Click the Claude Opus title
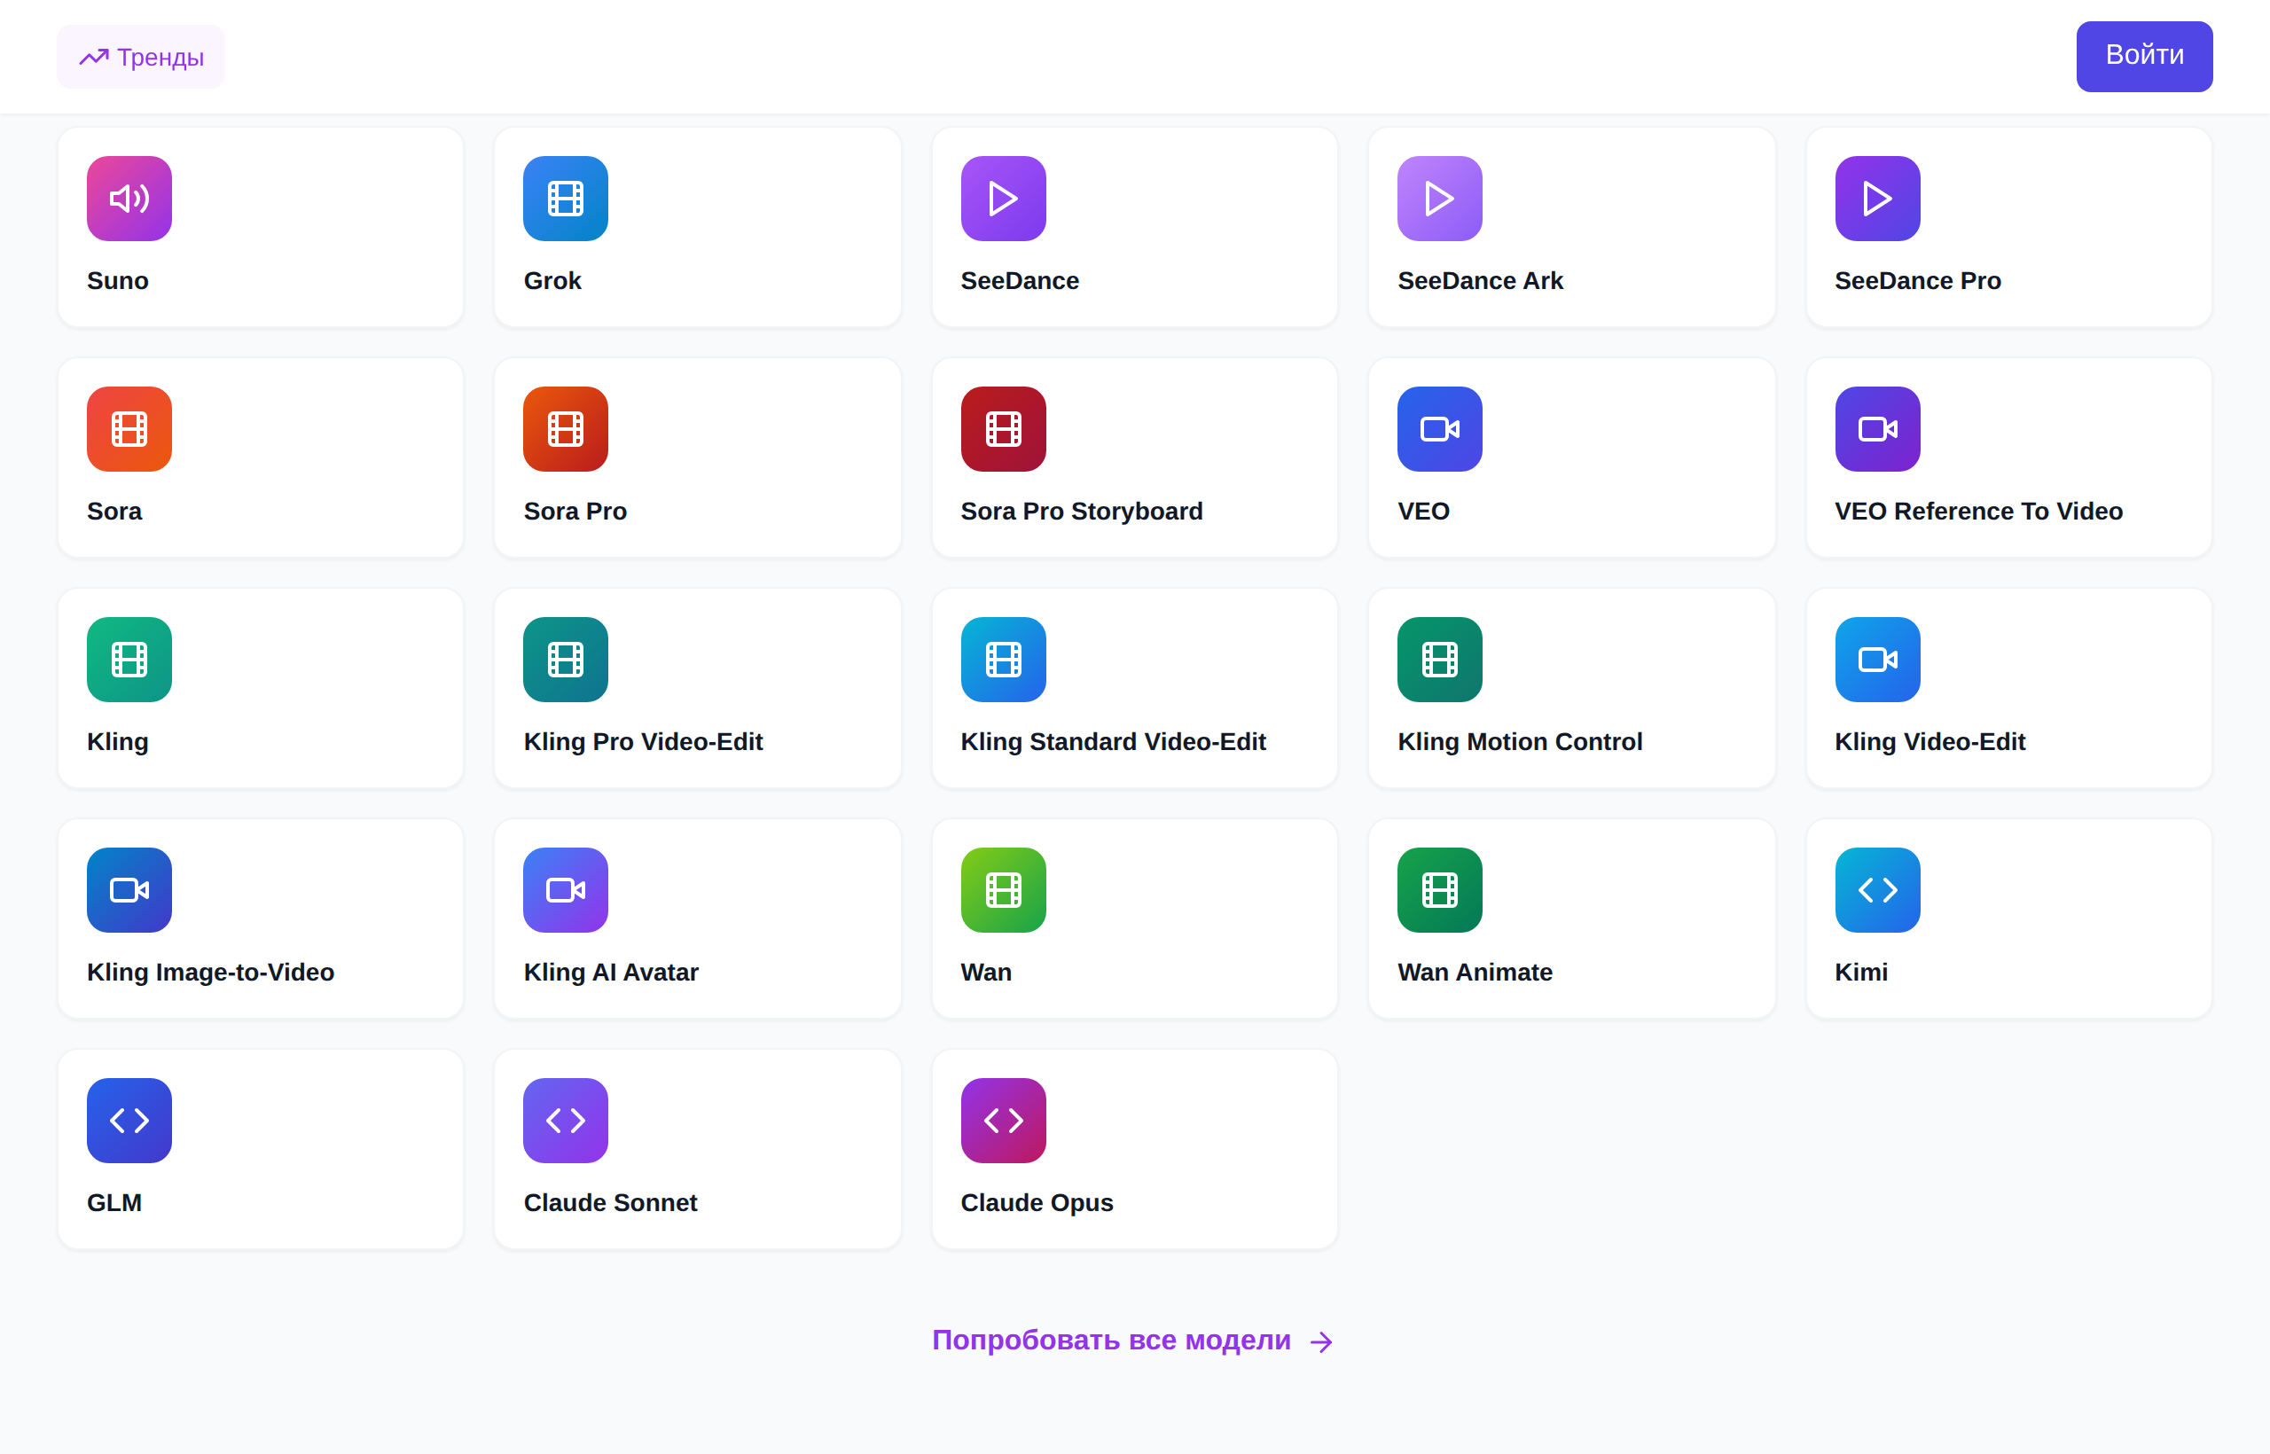Screen dimensions: 2270x1454 click(1037, 1202)
